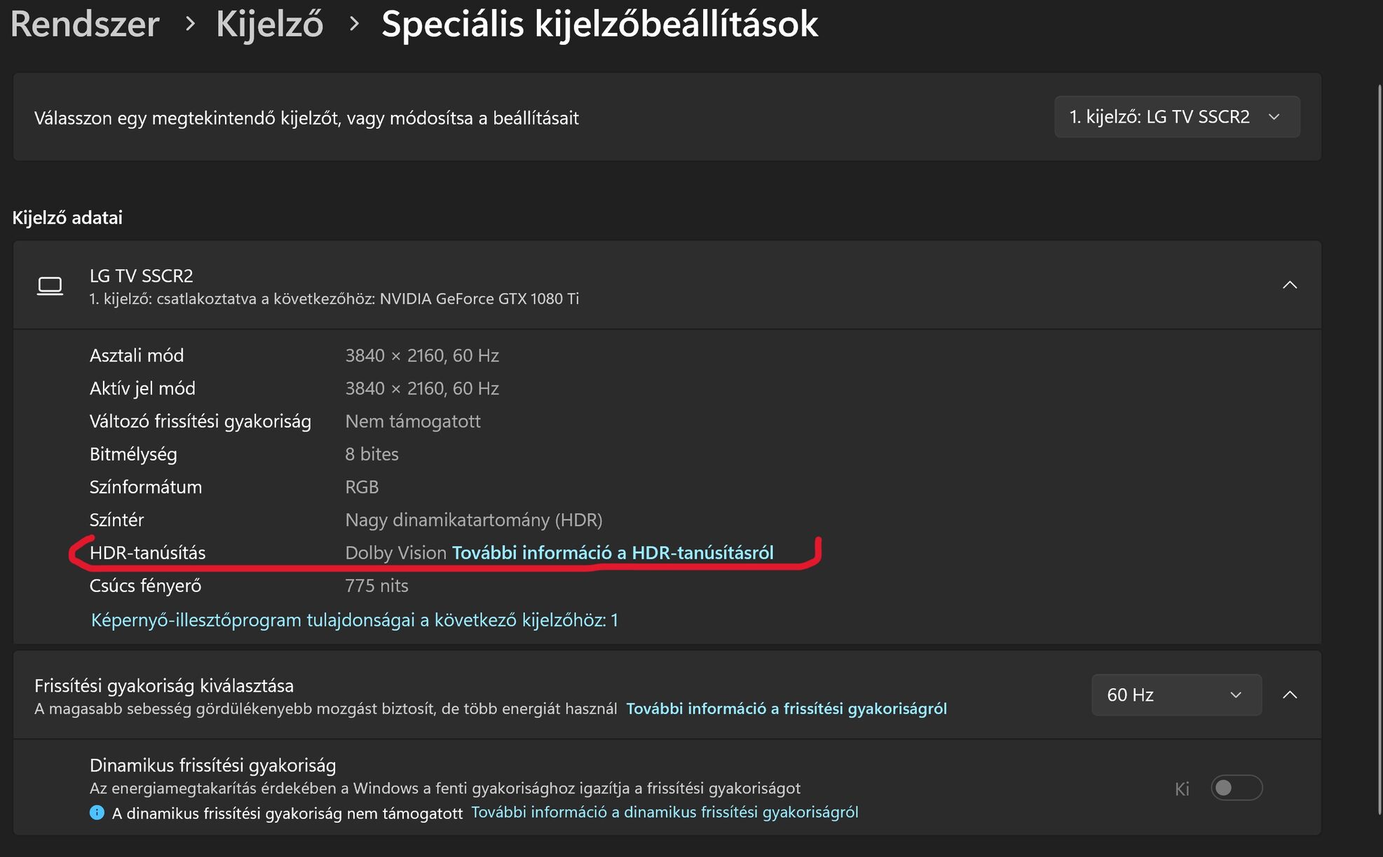Viewport: 1383px width, 857px height.
Task: Click the Színtér label
Action: point(116,521)
